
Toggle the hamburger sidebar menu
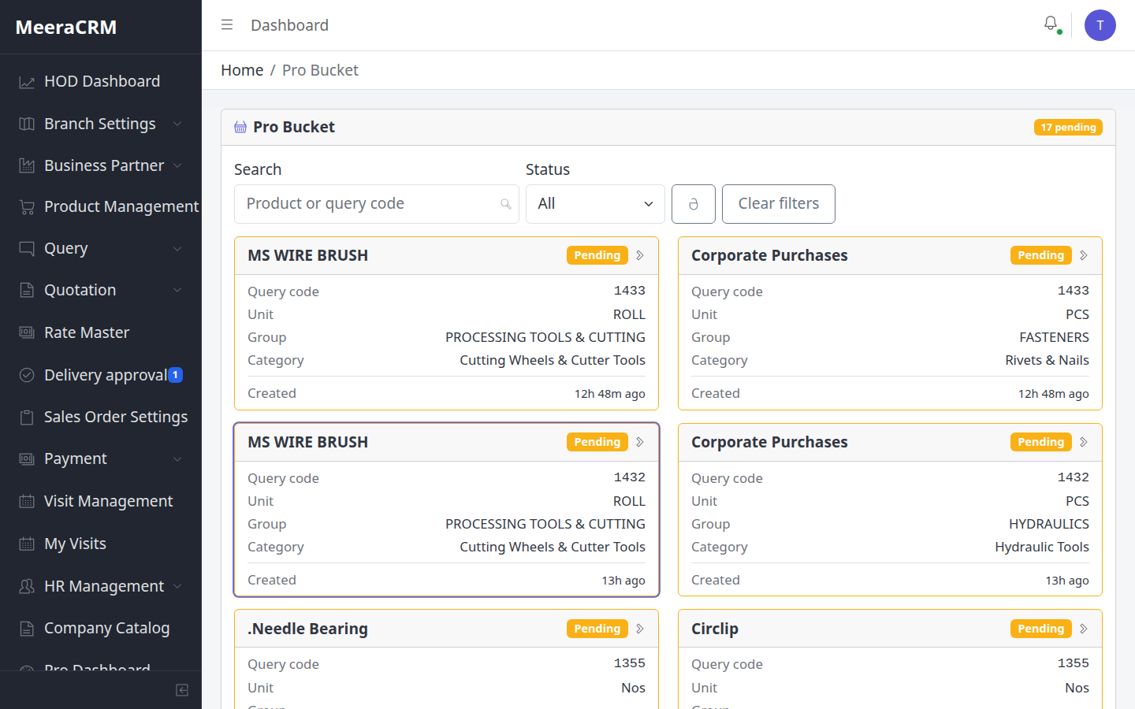pos(227,25)
